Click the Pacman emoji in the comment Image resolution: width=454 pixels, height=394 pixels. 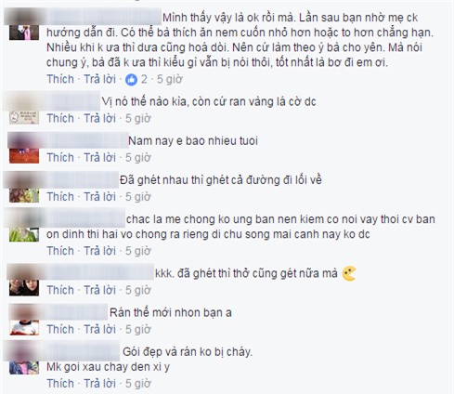coord(349,273)
